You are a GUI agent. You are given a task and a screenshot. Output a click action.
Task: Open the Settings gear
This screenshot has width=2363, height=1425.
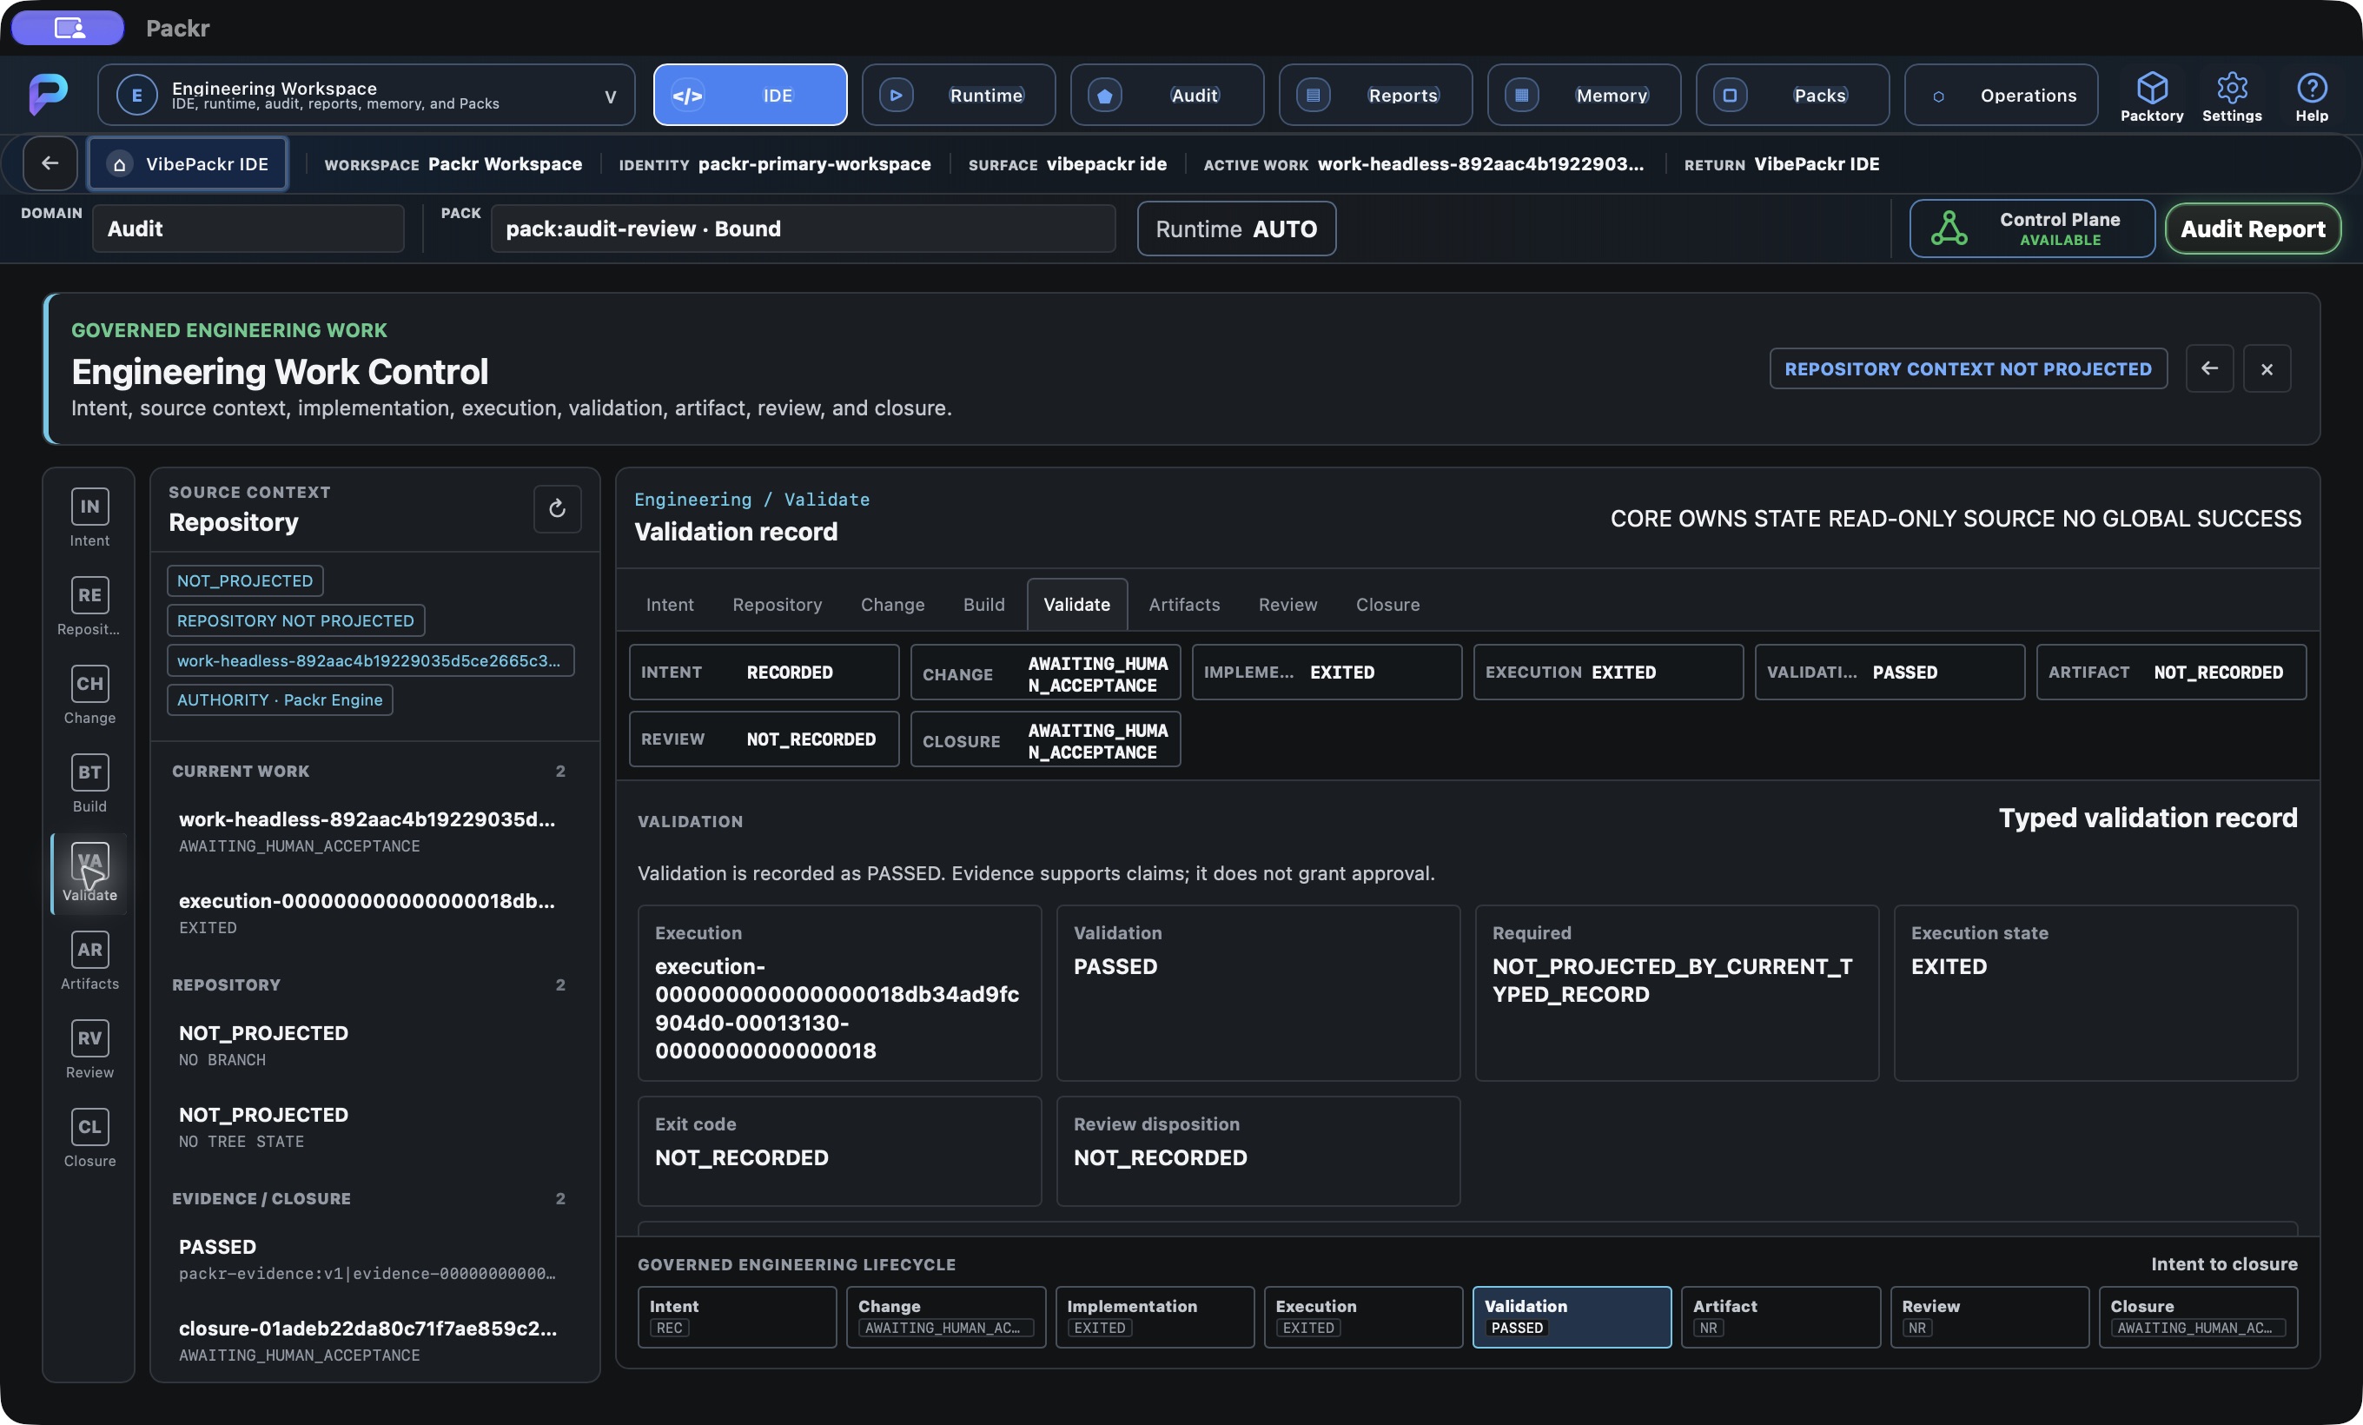(x=2232, y=96)
